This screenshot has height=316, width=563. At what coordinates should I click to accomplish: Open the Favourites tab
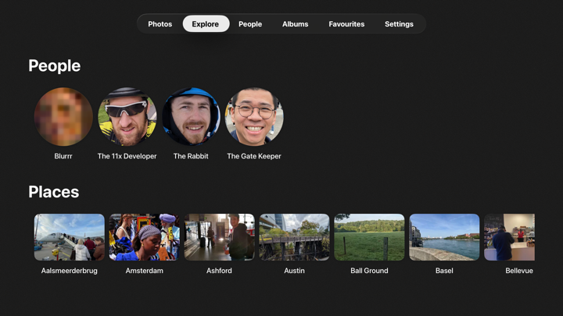click(346, 24)
